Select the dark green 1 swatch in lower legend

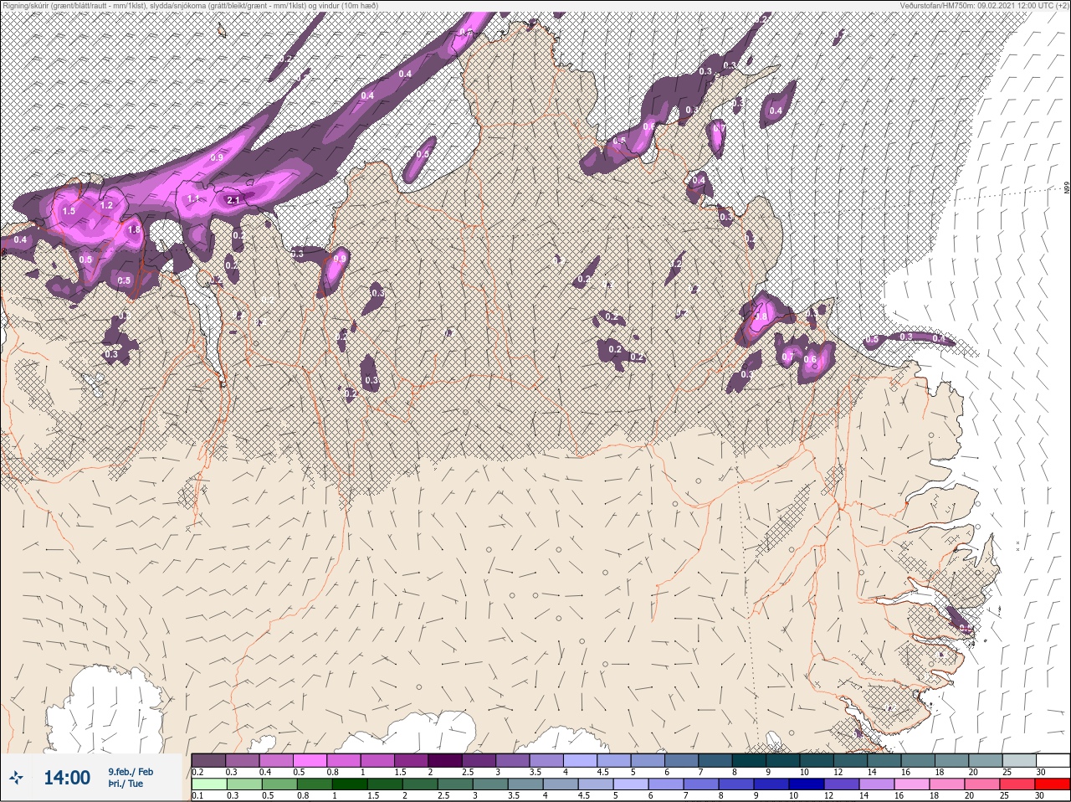click(x=350, y=784)
